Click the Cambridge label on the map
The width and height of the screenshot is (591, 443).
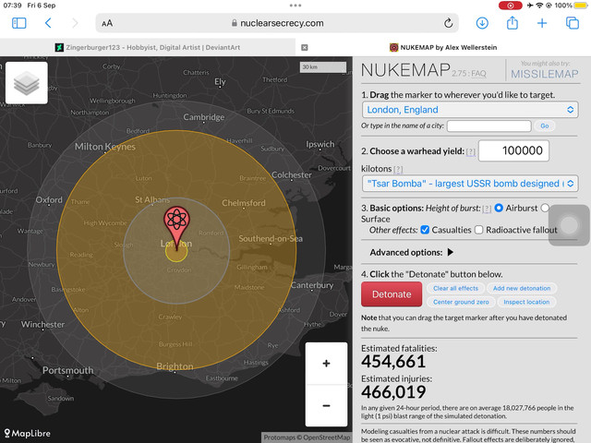tap(203, 117)
